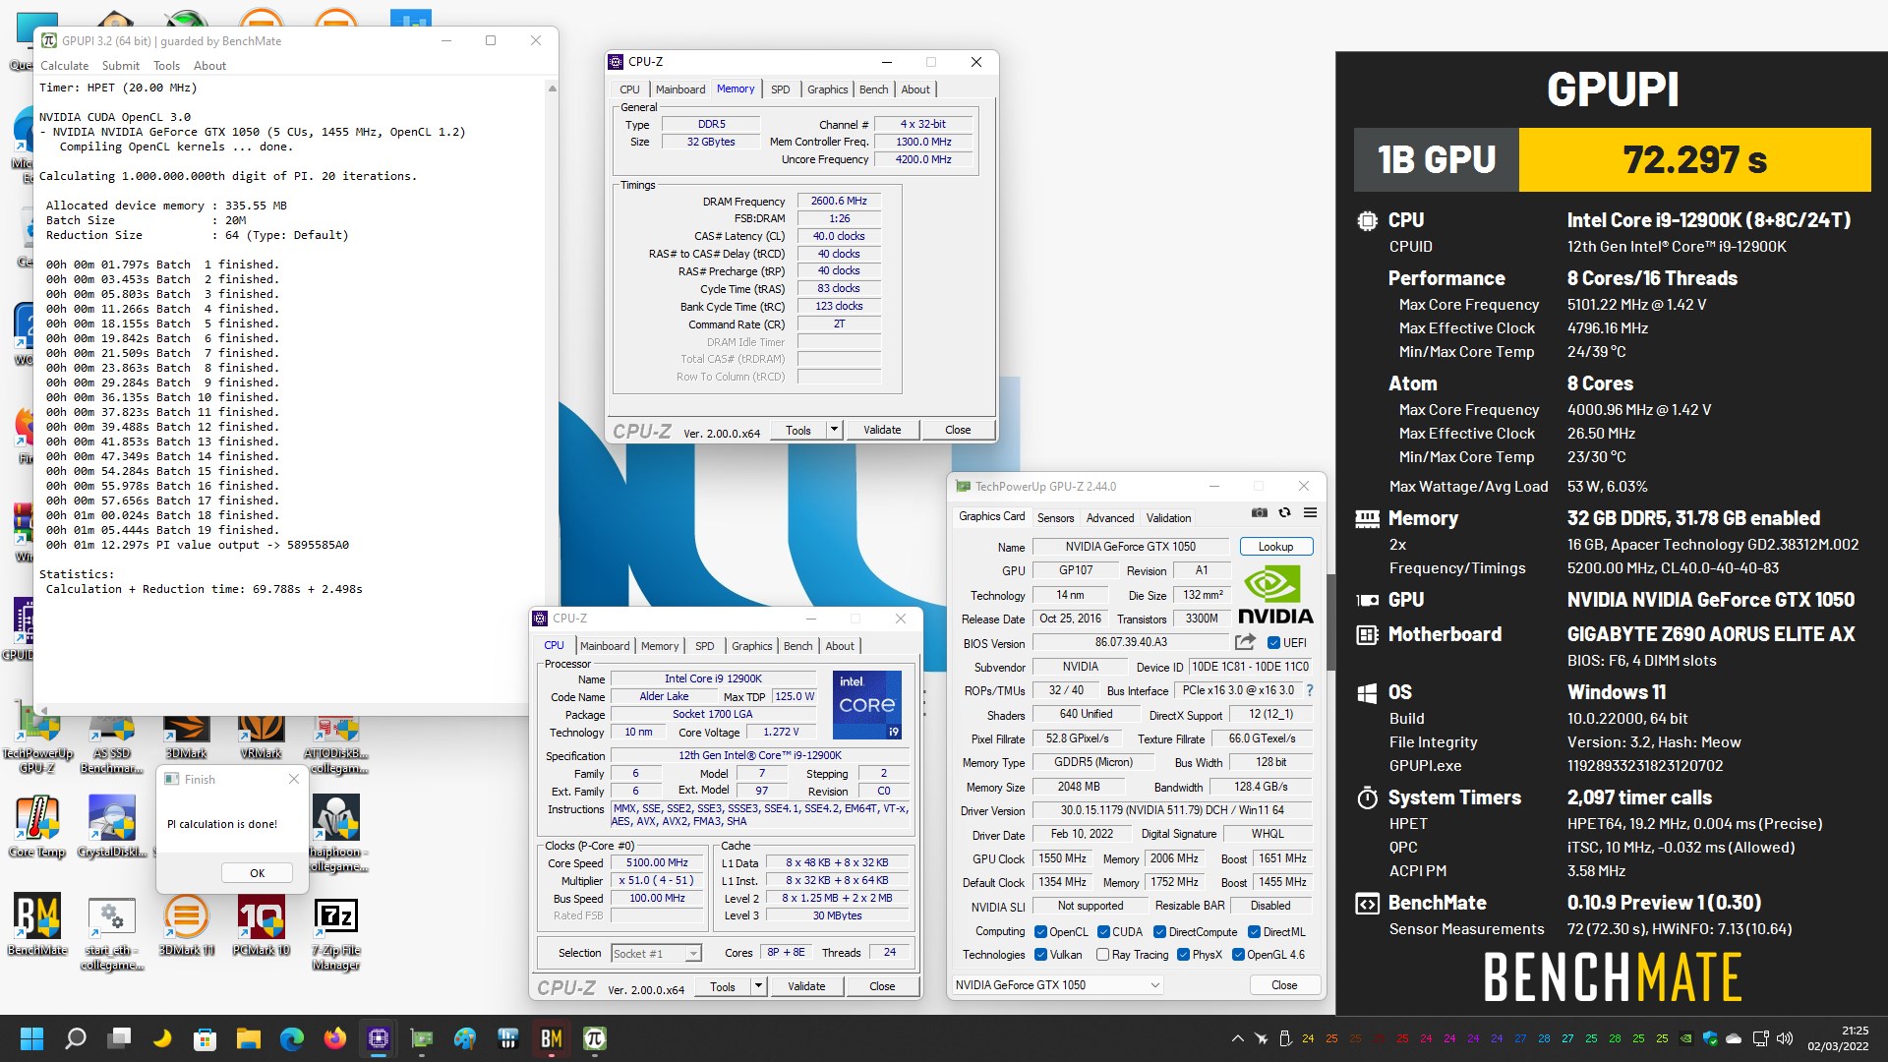1888x1062 pixels.
Task: Open the Windows Start menu
Action: (32, 1038)
